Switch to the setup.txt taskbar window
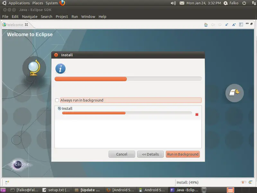Image resolution: width=257 pixels, height=193 pixels. (x=56, y=190)
